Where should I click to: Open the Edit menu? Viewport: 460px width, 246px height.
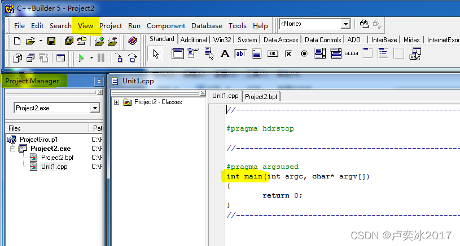37,26
